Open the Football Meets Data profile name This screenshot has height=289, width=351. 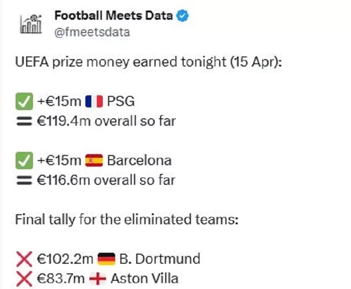point(113,16)
